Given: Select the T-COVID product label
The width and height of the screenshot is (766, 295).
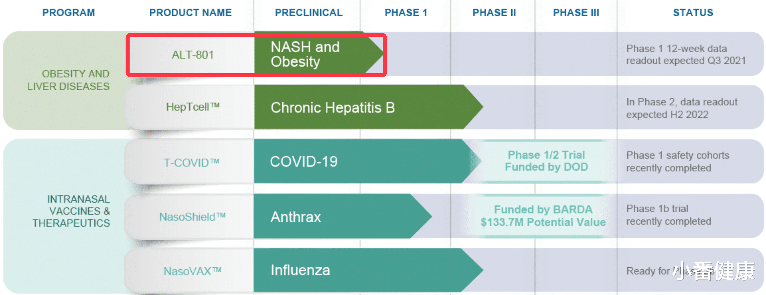Looking at the screenshot, I should coord(191,163).
